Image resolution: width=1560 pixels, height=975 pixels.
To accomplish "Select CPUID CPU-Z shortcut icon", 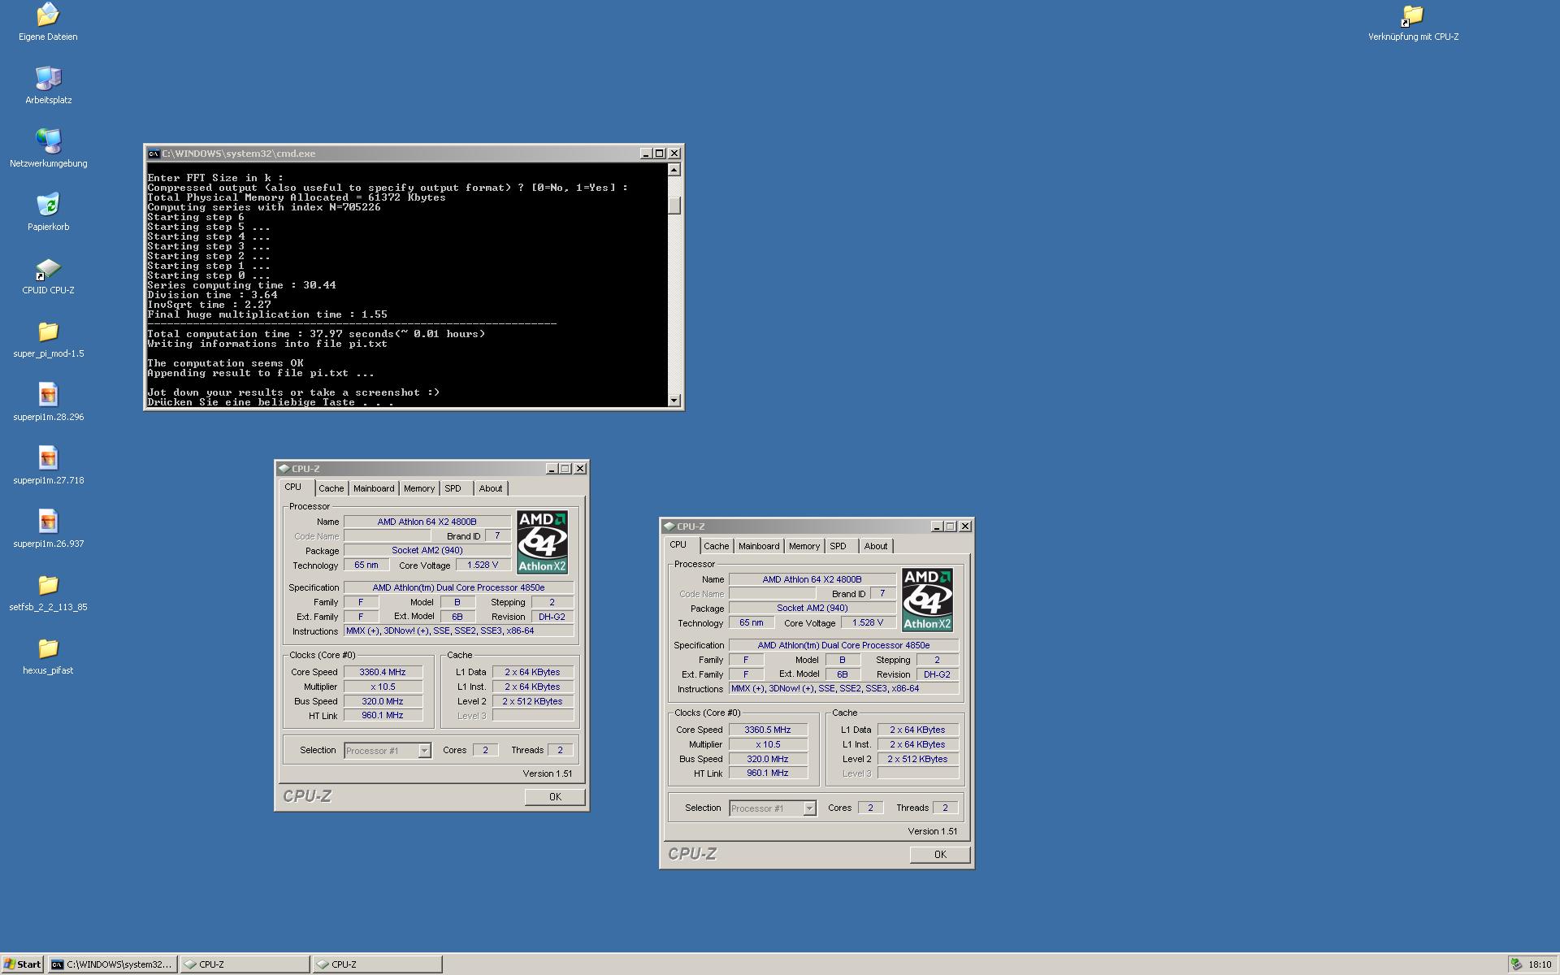I will click(48, 269).
